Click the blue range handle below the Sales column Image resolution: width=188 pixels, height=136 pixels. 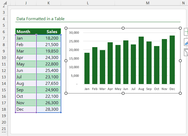click(61, 113)
